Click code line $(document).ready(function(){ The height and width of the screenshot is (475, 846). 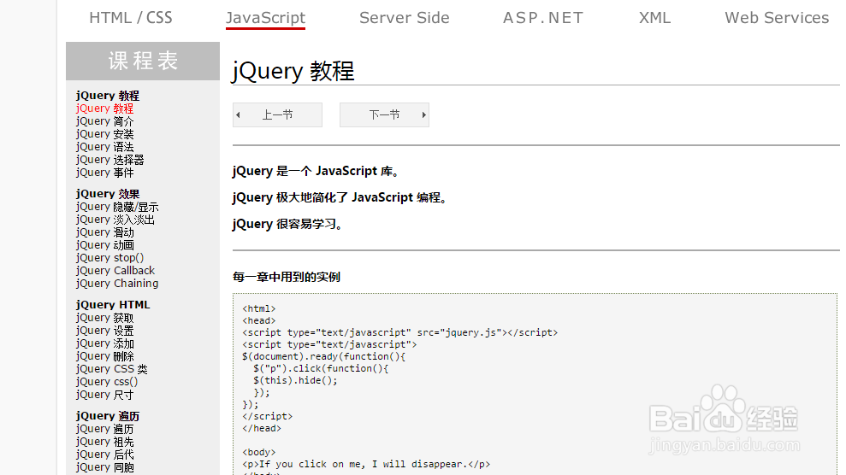click(323, 356)
